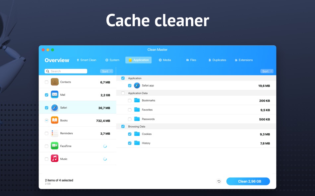This screenshot has width=315, height=196.
Task: Click the Contacts app icon
Action: [x=55, y=82]
